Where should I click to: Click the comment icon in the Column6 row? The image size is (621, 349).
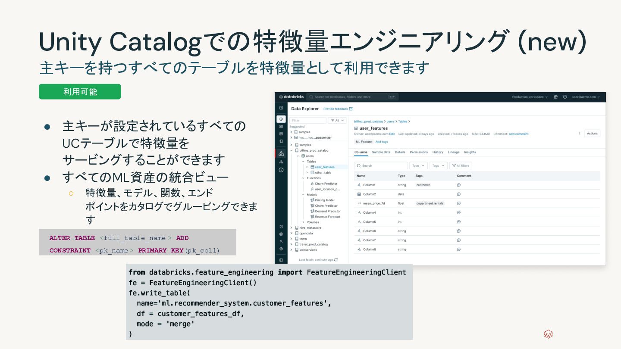459,231
